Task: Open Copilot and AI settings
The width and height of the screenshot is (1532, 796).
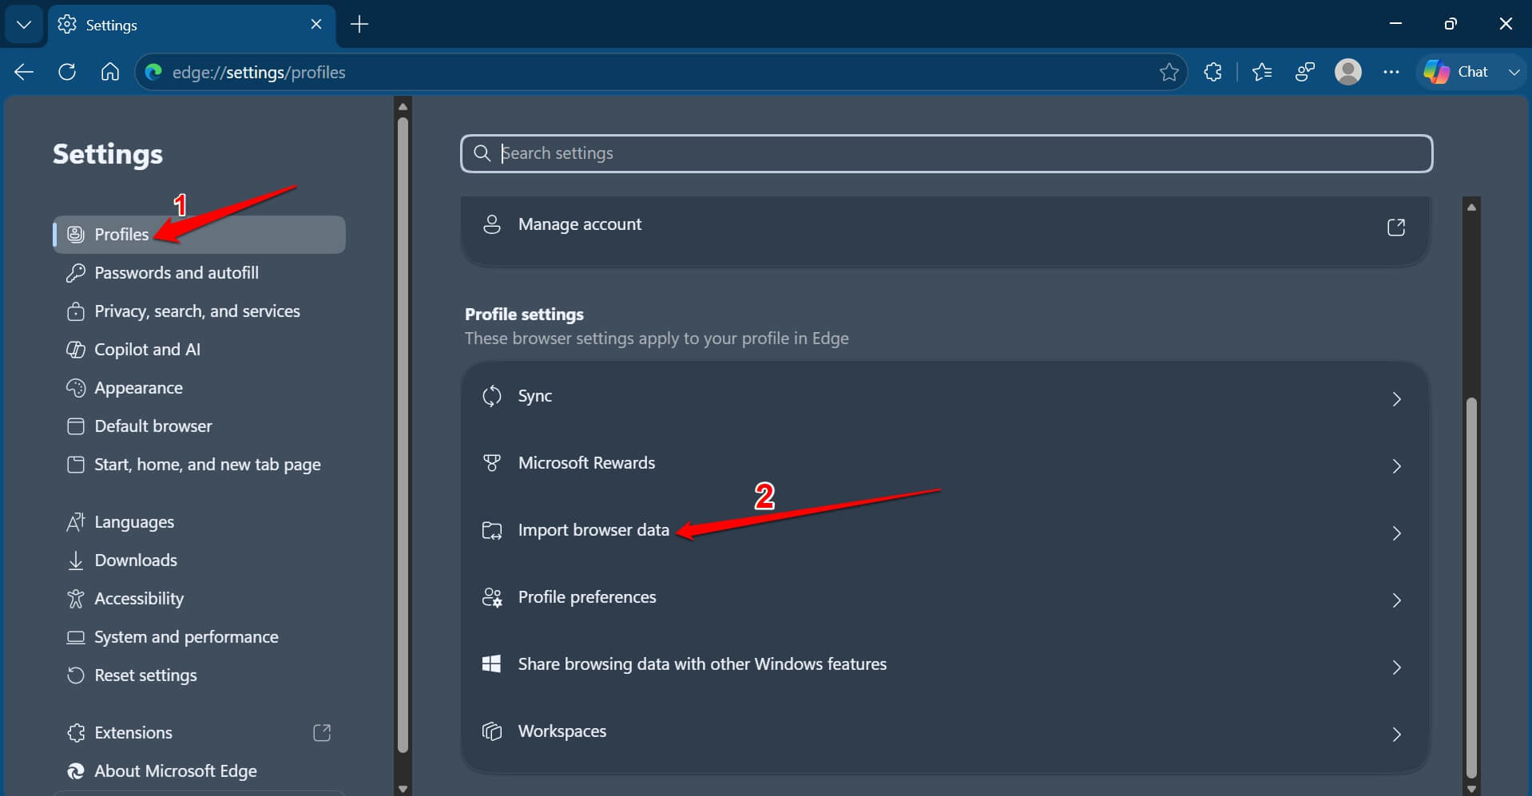Action: 199,350
